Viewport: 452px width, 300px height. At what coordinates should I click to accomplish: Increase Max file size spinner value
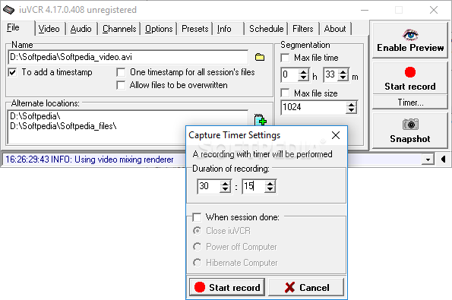[x=351, y=104]
